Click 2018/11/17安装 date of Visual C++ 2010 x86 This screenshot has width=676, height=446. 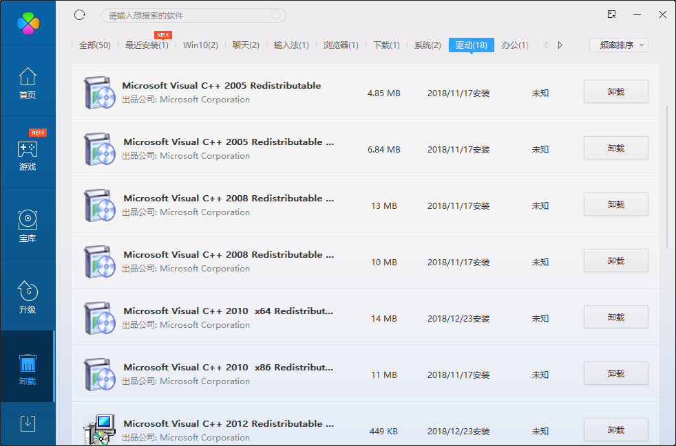(458, 375)
